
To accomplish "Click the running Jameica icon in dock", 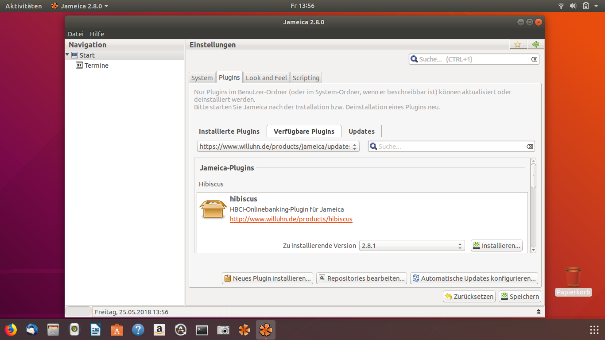I will pyautogui.click(x=266, y=330).
